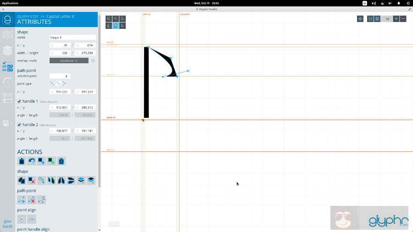The image size is (413, 232).
Task: Click the move shape layer up action
Action: [81, 181]
